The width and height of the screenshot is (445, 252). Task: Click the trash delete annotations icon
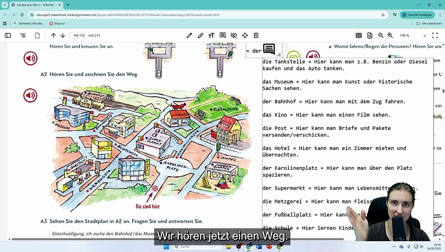[x=256, y=35]
